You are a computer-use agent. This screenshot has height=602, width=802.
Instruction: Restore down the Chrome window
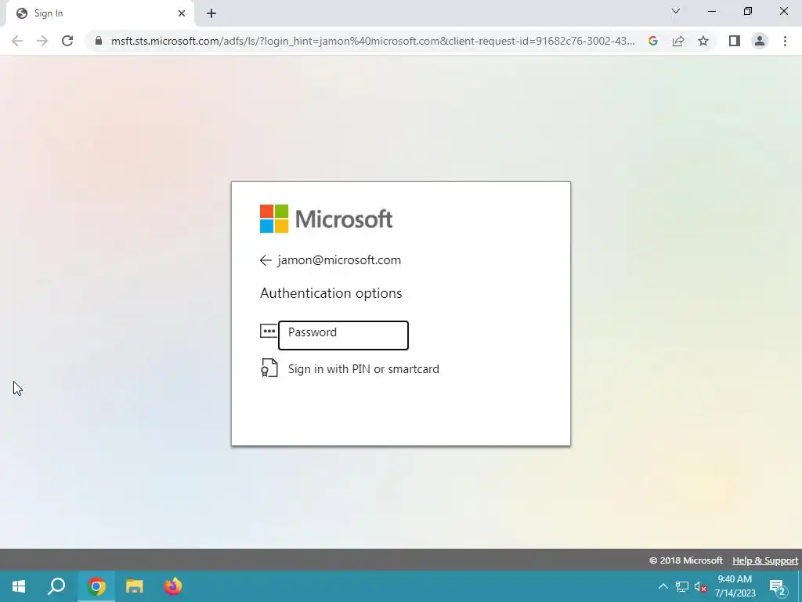click(748, 11)
